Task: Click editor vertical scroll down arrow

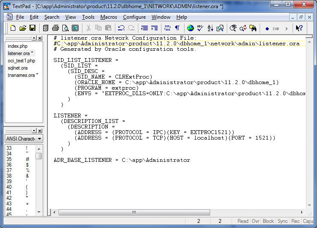Action: 309,205
